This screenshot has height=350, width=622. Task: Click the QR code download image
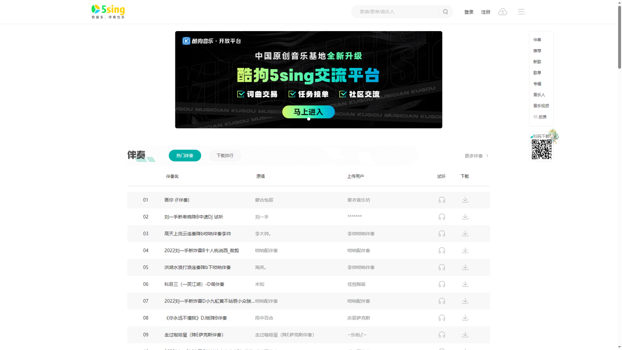(x=542, y=150)
